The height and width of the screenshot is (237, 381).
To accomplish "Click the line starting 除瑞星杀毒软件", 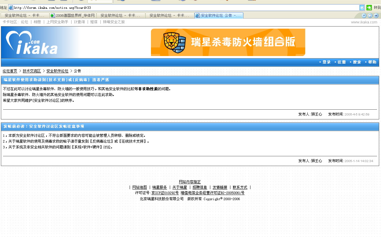I will point(59,95).
